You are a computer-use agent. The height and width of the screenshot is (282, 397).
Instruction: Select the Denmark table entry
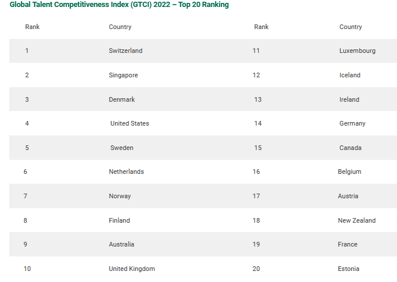coord(121,99)
